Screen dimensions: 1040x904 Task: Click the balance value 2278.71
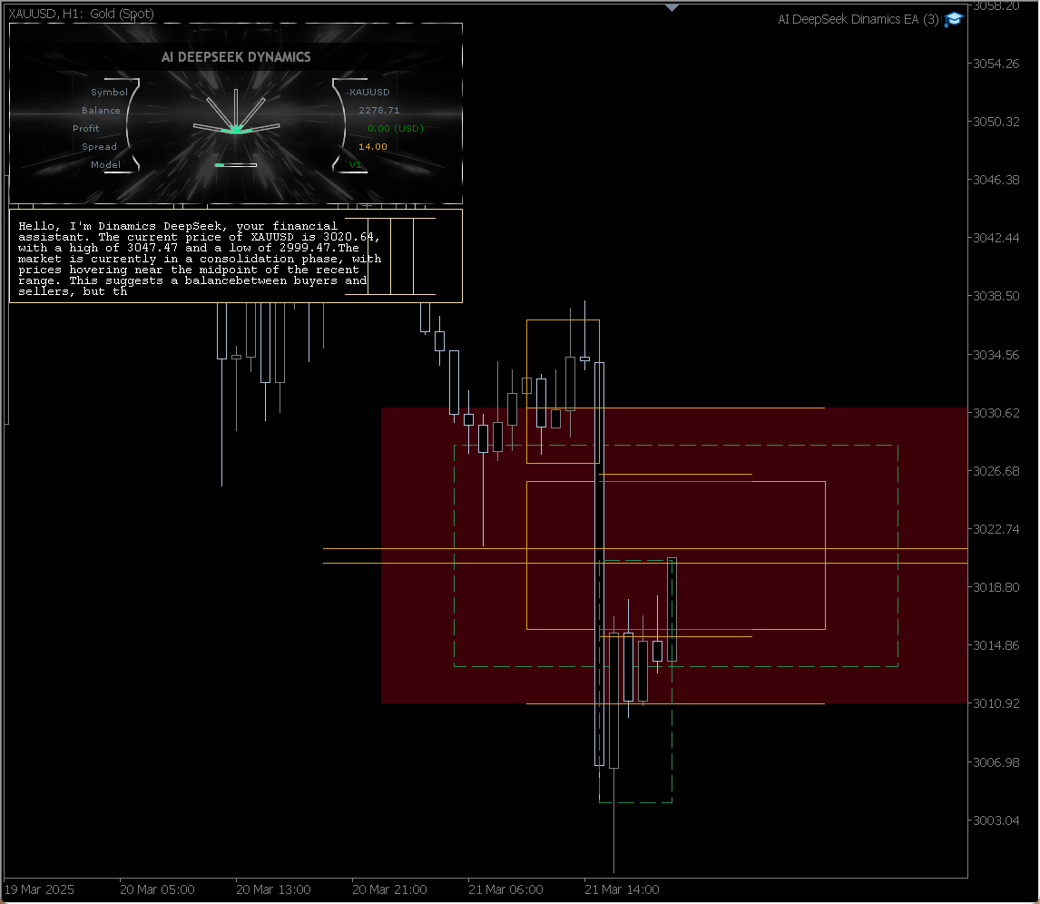click(x=378, y=110)
